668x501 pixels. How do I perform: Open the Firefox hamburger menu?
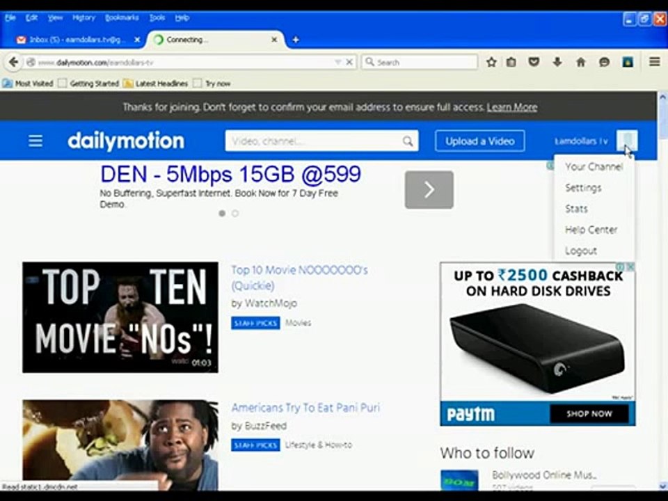click(655, 62)
